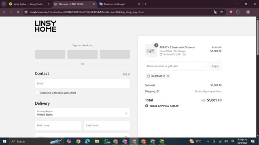Image resolution: width=259 pixels, height=145 pixels.
Task: Bookmark this page with the star icon
Action: pos(221,12)
